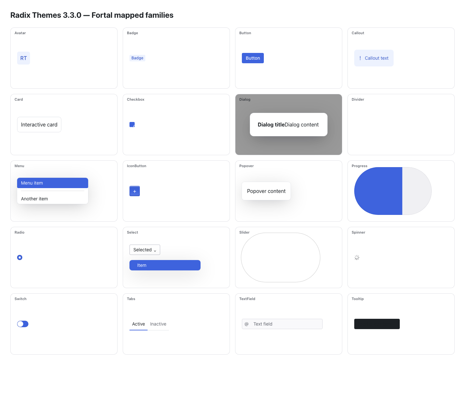465x413 pixels.
Task: Click the blue Button
Action: coord(253,58)
